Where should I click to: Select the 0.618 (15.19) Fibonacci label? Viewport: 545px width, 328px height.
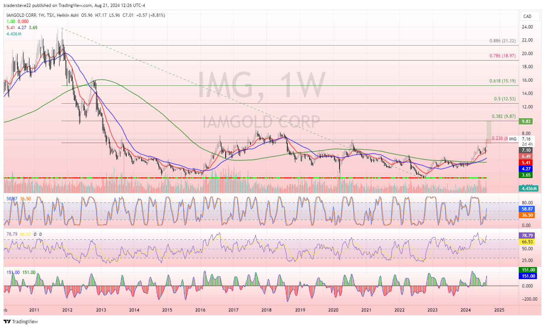[503, 81]
